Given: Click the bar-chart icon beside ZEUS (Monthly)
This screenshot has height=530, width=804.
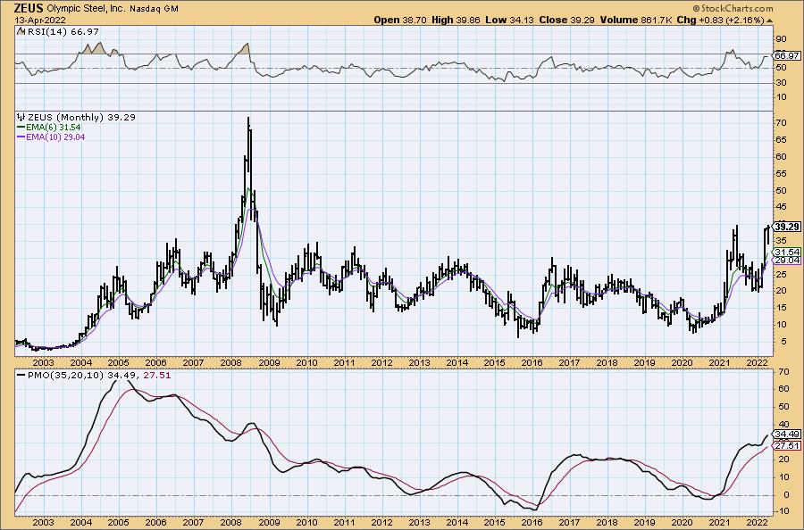Looking at the screenshot, I should click(21, 117).
